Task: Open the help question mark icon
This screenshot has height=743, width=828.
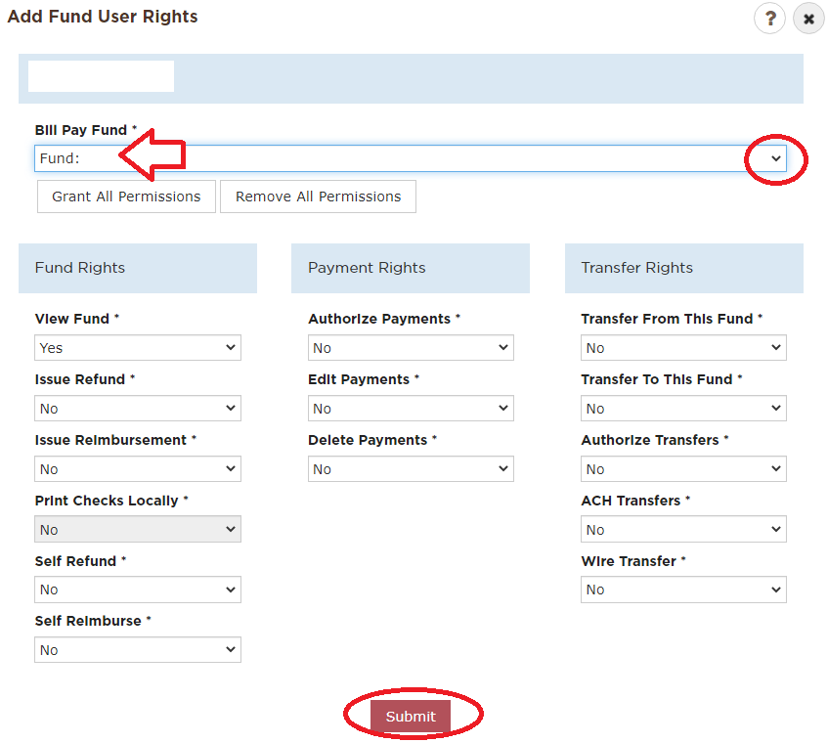Action: [769, 19]
